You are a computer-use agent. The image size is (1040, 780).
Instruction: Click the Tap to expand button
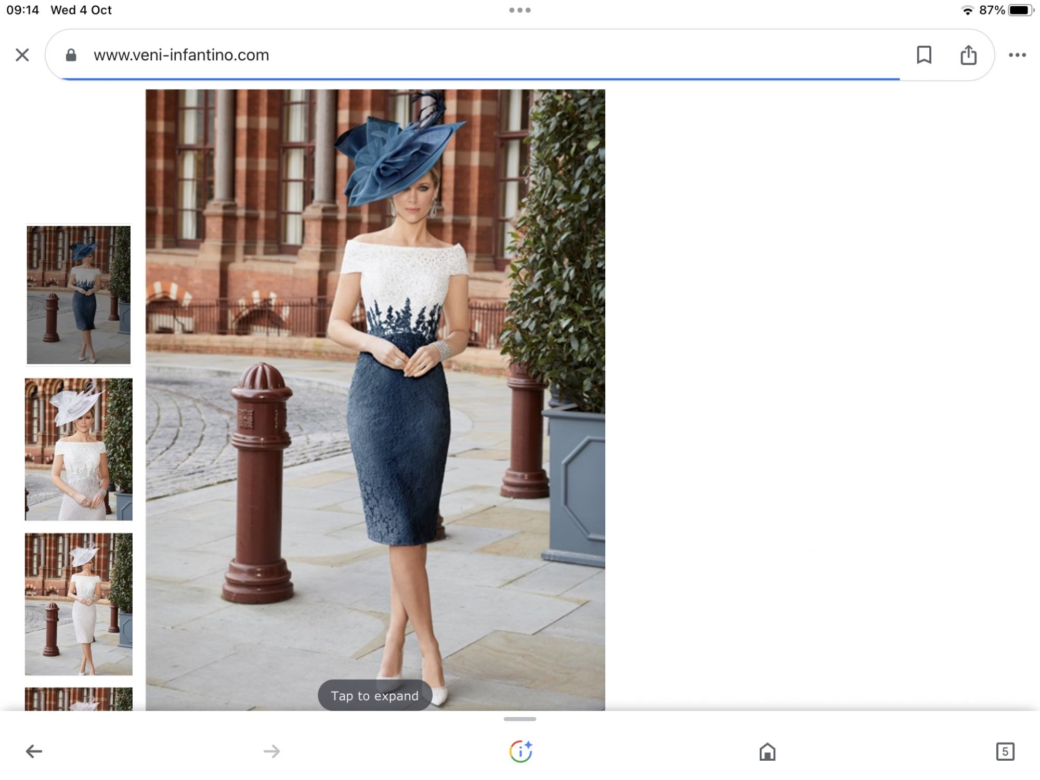click(375, 696)
